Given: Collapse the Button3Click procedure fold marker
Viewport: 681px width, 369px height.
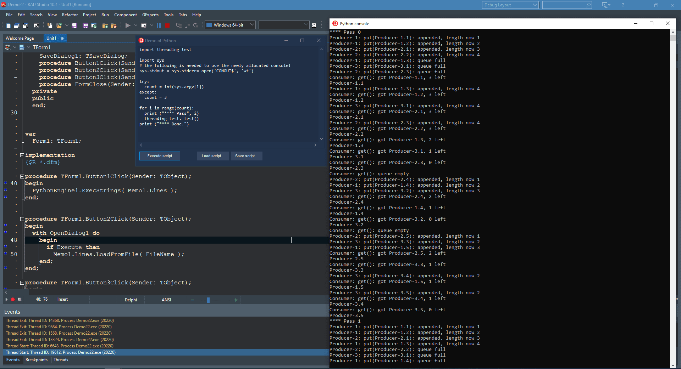Looking at the screenshot, I should [x=22, y=283].
